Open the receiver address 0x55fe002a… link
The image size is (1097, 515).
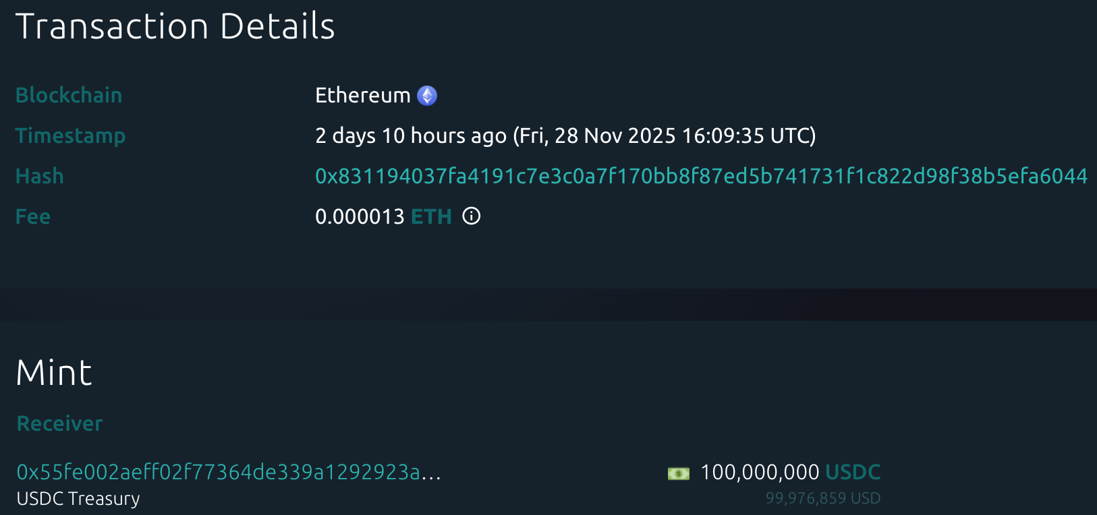pyautogui.click(x=228, y=472)
